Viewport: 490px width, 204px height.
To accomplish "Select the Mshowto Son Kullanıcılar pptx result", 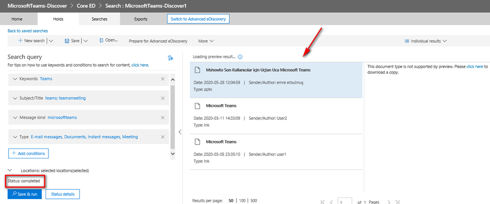I will [276, 80].
